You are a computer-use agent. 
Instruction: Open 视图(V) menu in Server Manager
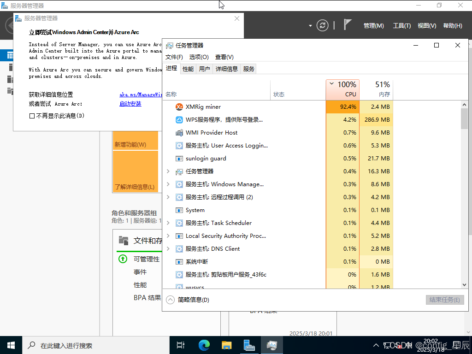(x=427, y=26)
